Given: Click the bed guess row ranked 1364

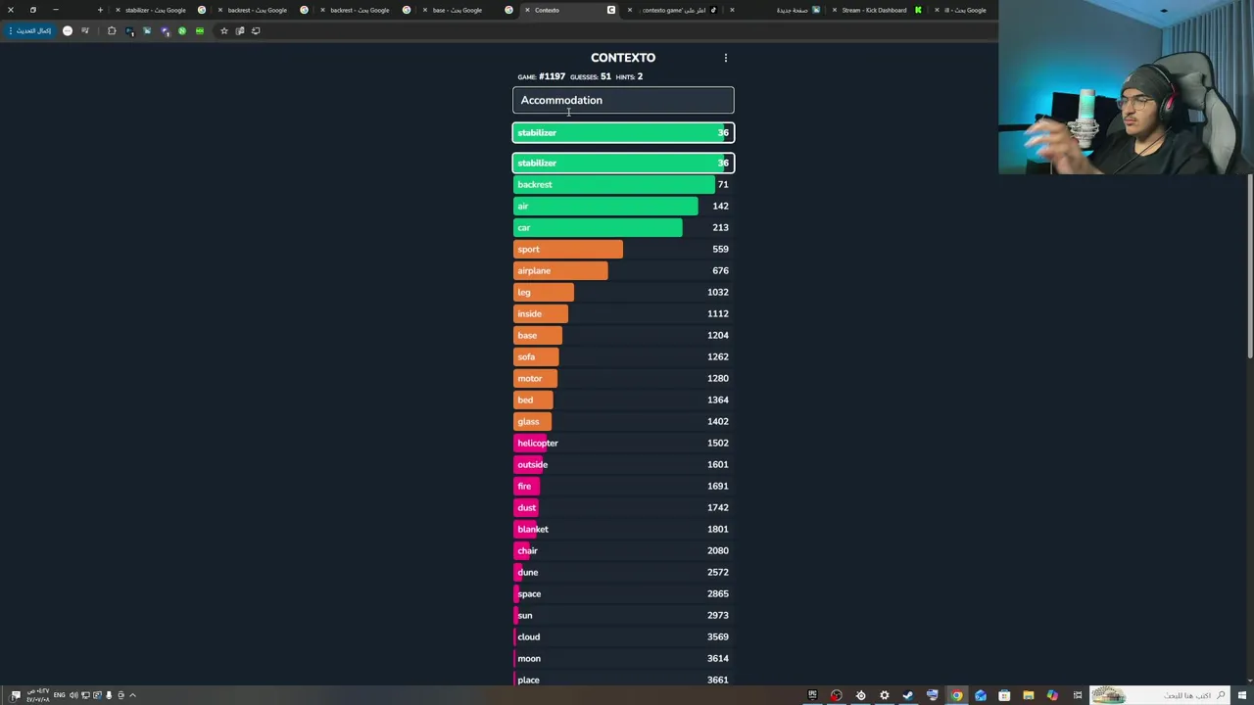Looking at the screenshot, I should coord(623,399).
